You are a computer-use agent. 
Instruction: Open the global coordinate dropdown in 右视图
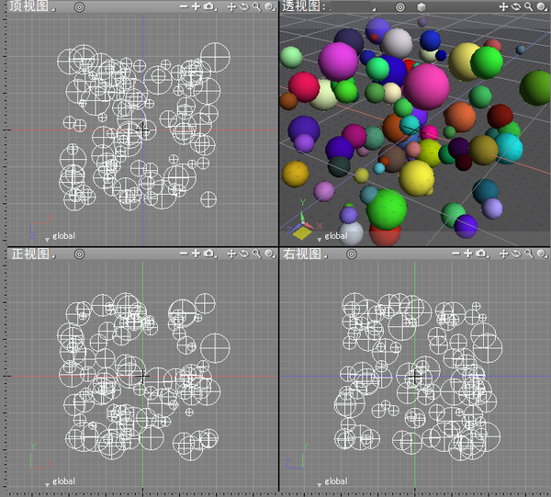click(x=332, y=481)
